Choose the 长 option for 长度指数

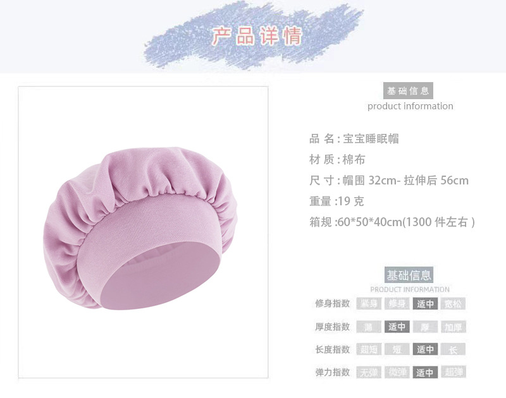[453, 349]
